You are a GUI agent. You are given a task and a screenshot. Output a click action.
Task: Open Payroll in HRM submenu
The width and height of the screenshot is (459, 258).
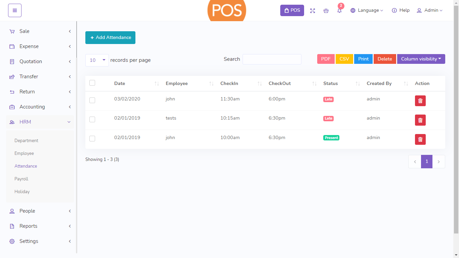pos(22,179)
